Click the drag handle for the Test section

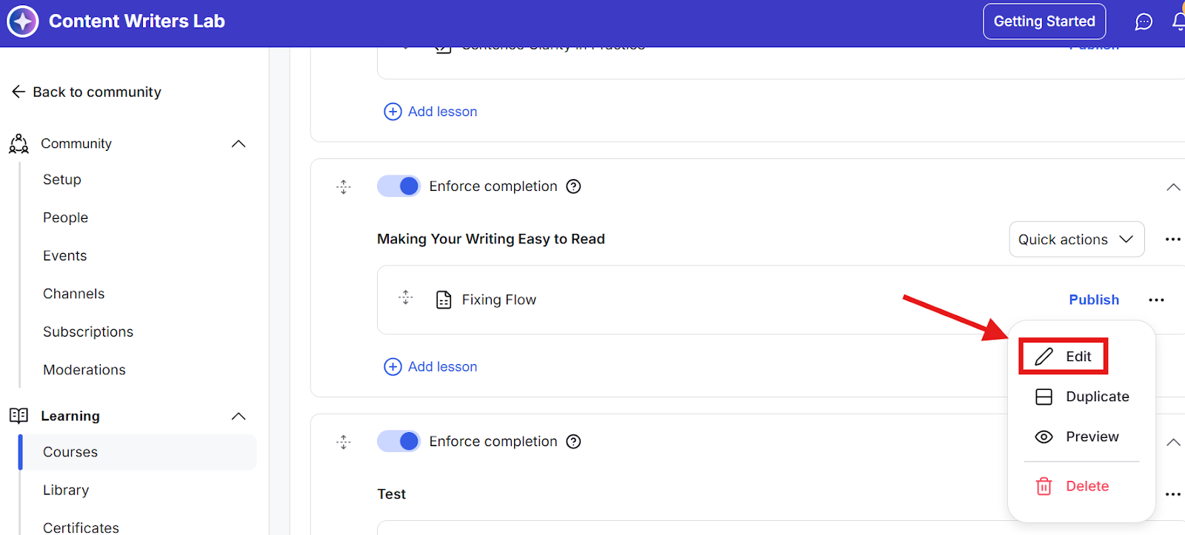[x=343, y=442]
